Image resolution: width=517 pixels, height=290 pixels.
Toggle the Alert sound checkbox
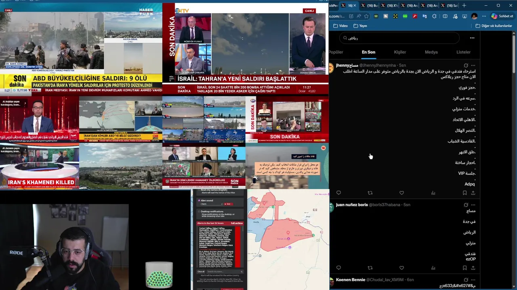(x=199, y=200)
